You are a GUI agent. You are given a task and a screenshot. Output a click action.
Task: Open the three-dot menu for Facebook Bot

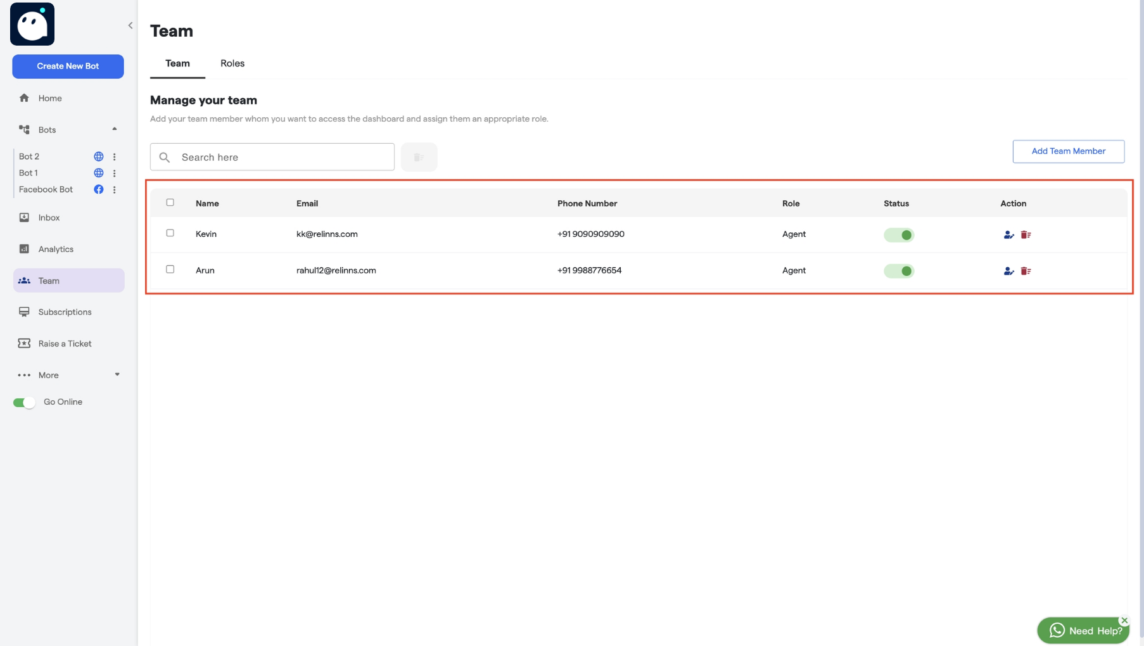pos(115,189)
